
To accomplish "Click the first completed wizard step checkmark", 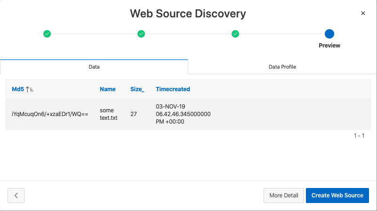I will click(x=47, y=34).
